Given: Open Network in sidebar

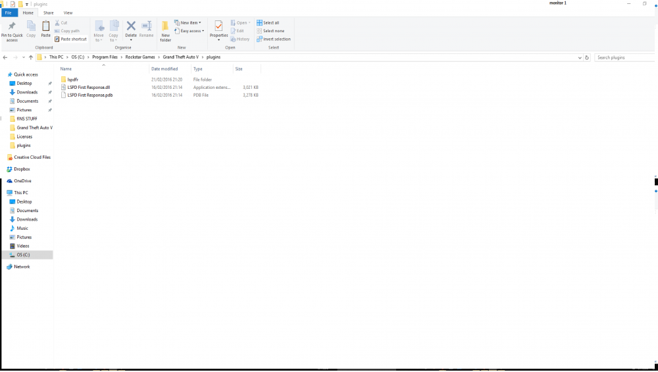Looking at the screenshot, I should [x=22, y=267].
